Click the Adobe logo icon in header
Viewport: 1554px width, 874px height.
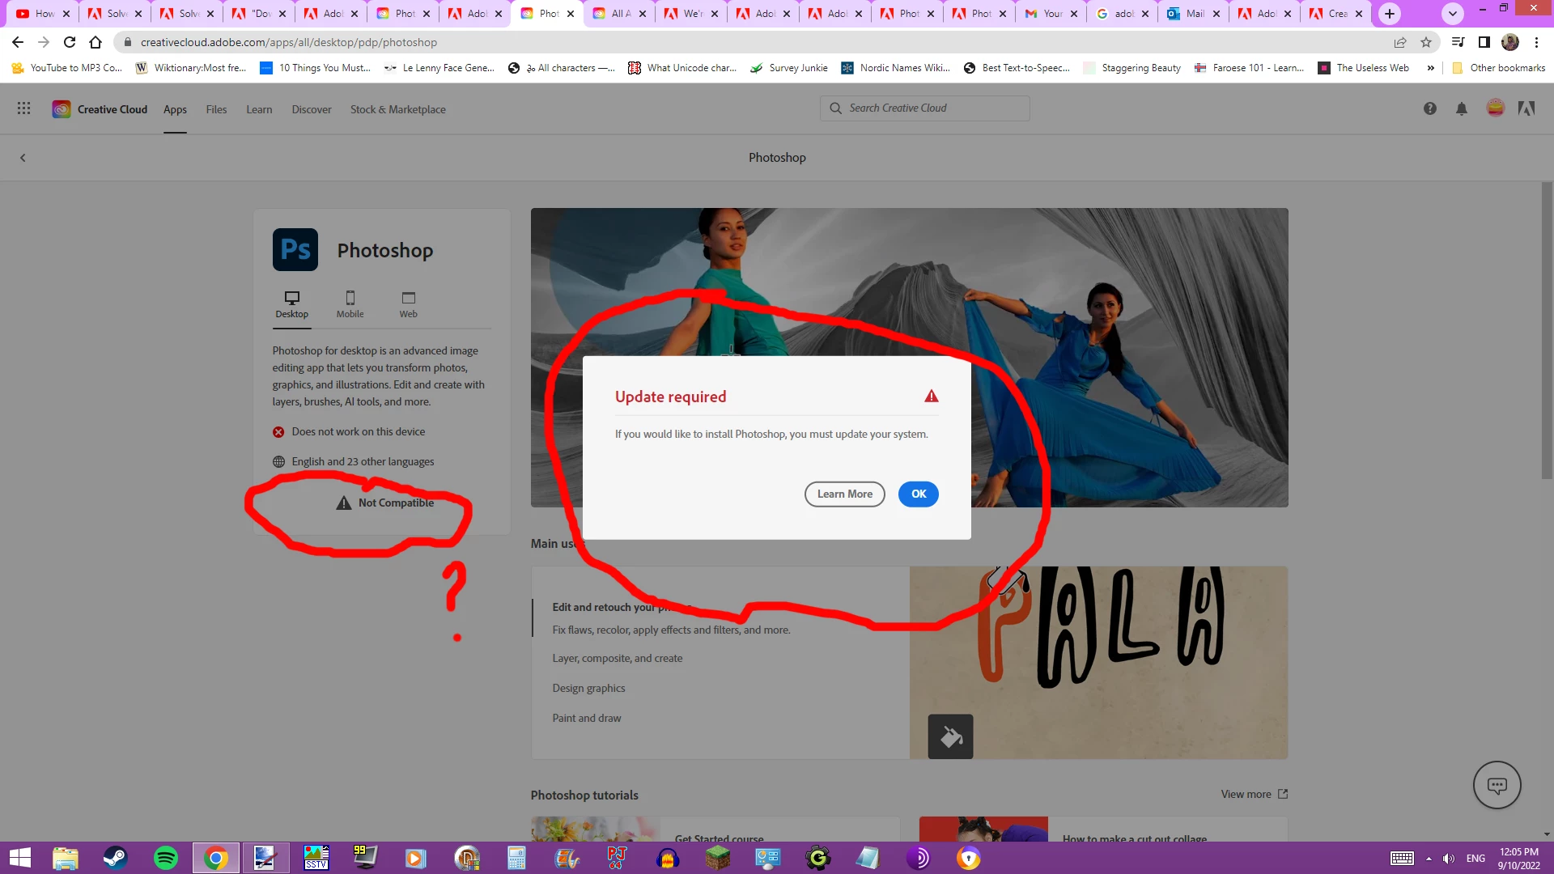click(x=1526, y=108)
